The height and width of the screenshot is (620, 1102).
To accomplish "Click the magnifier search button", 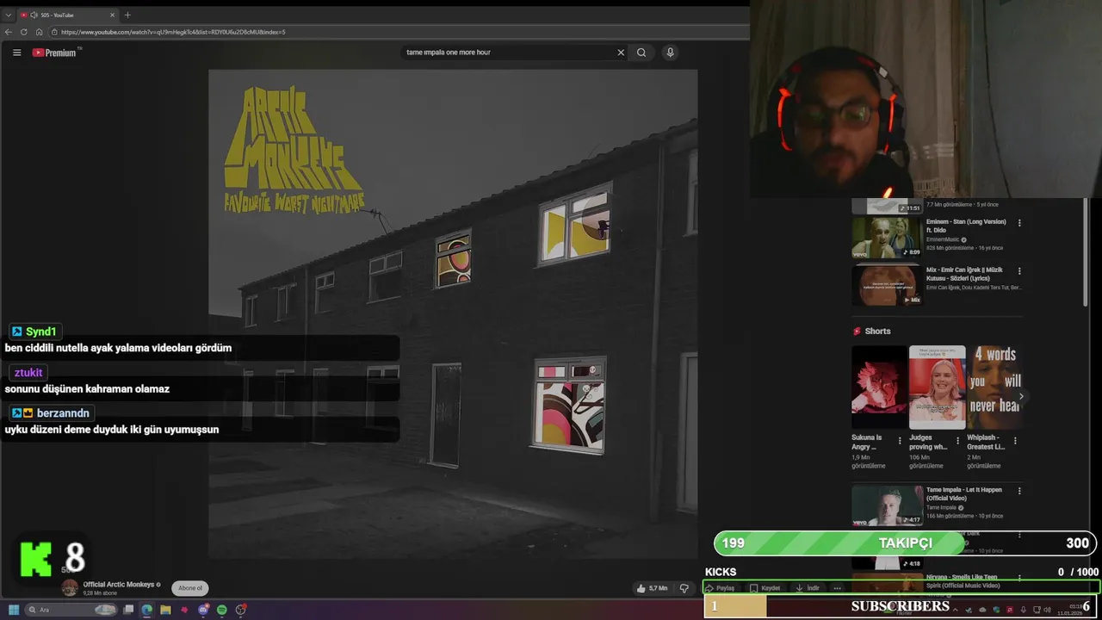I will click(641, 53).
